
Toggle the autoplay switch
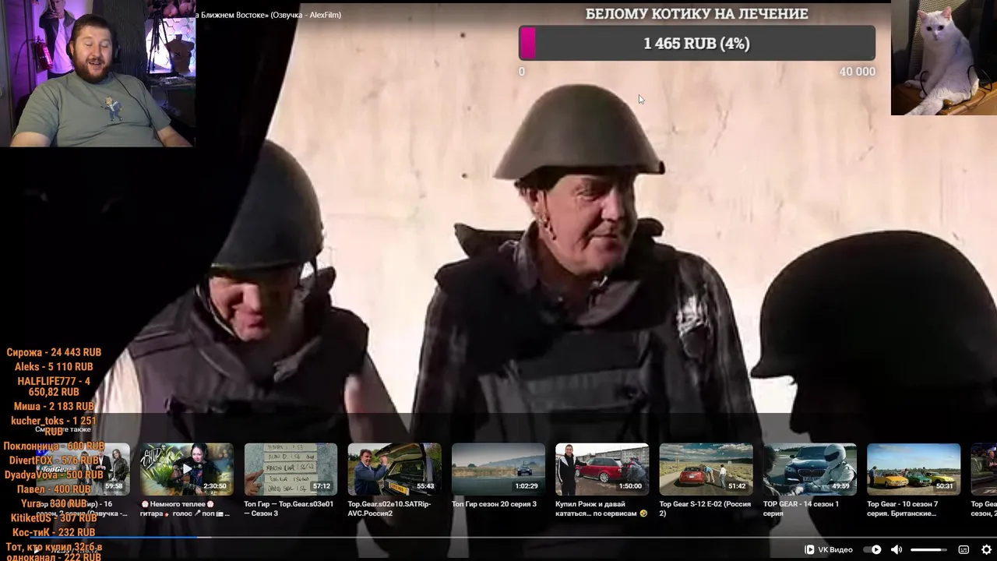click(872, 549)
